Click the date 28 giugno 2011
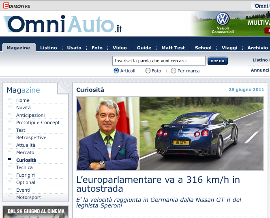The width and height of the screenshot is (270, 218). tap(246, 89)
